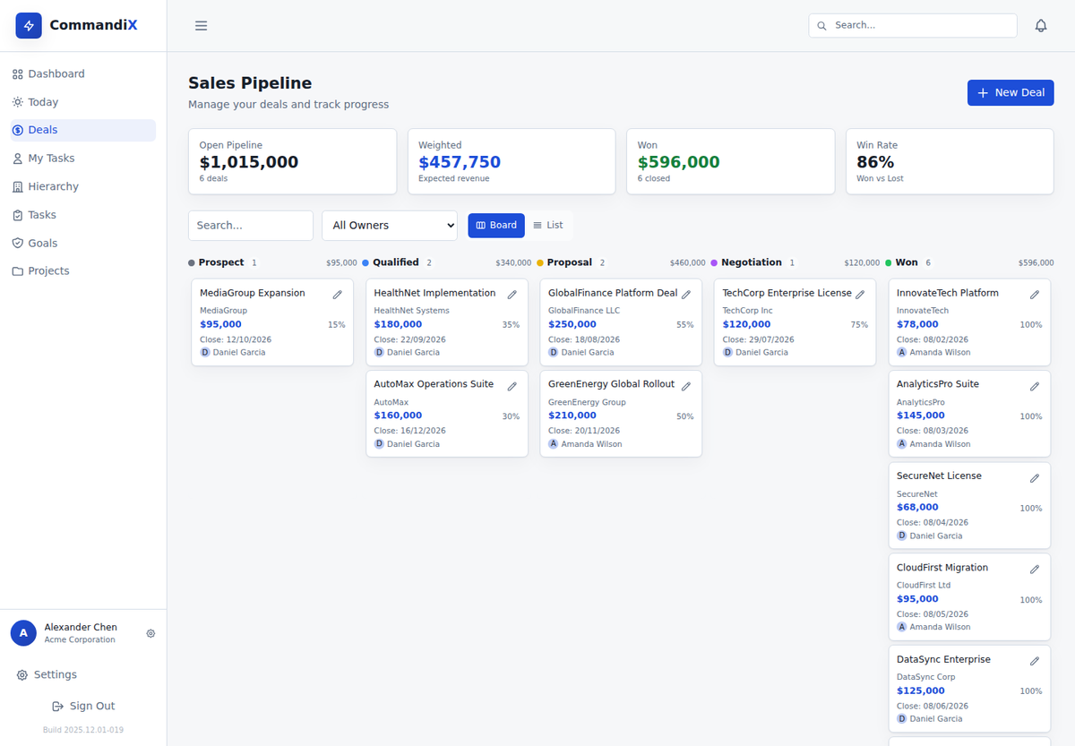Click the magnifier icon in top search
1075x746 pixels.
point(821,25)
